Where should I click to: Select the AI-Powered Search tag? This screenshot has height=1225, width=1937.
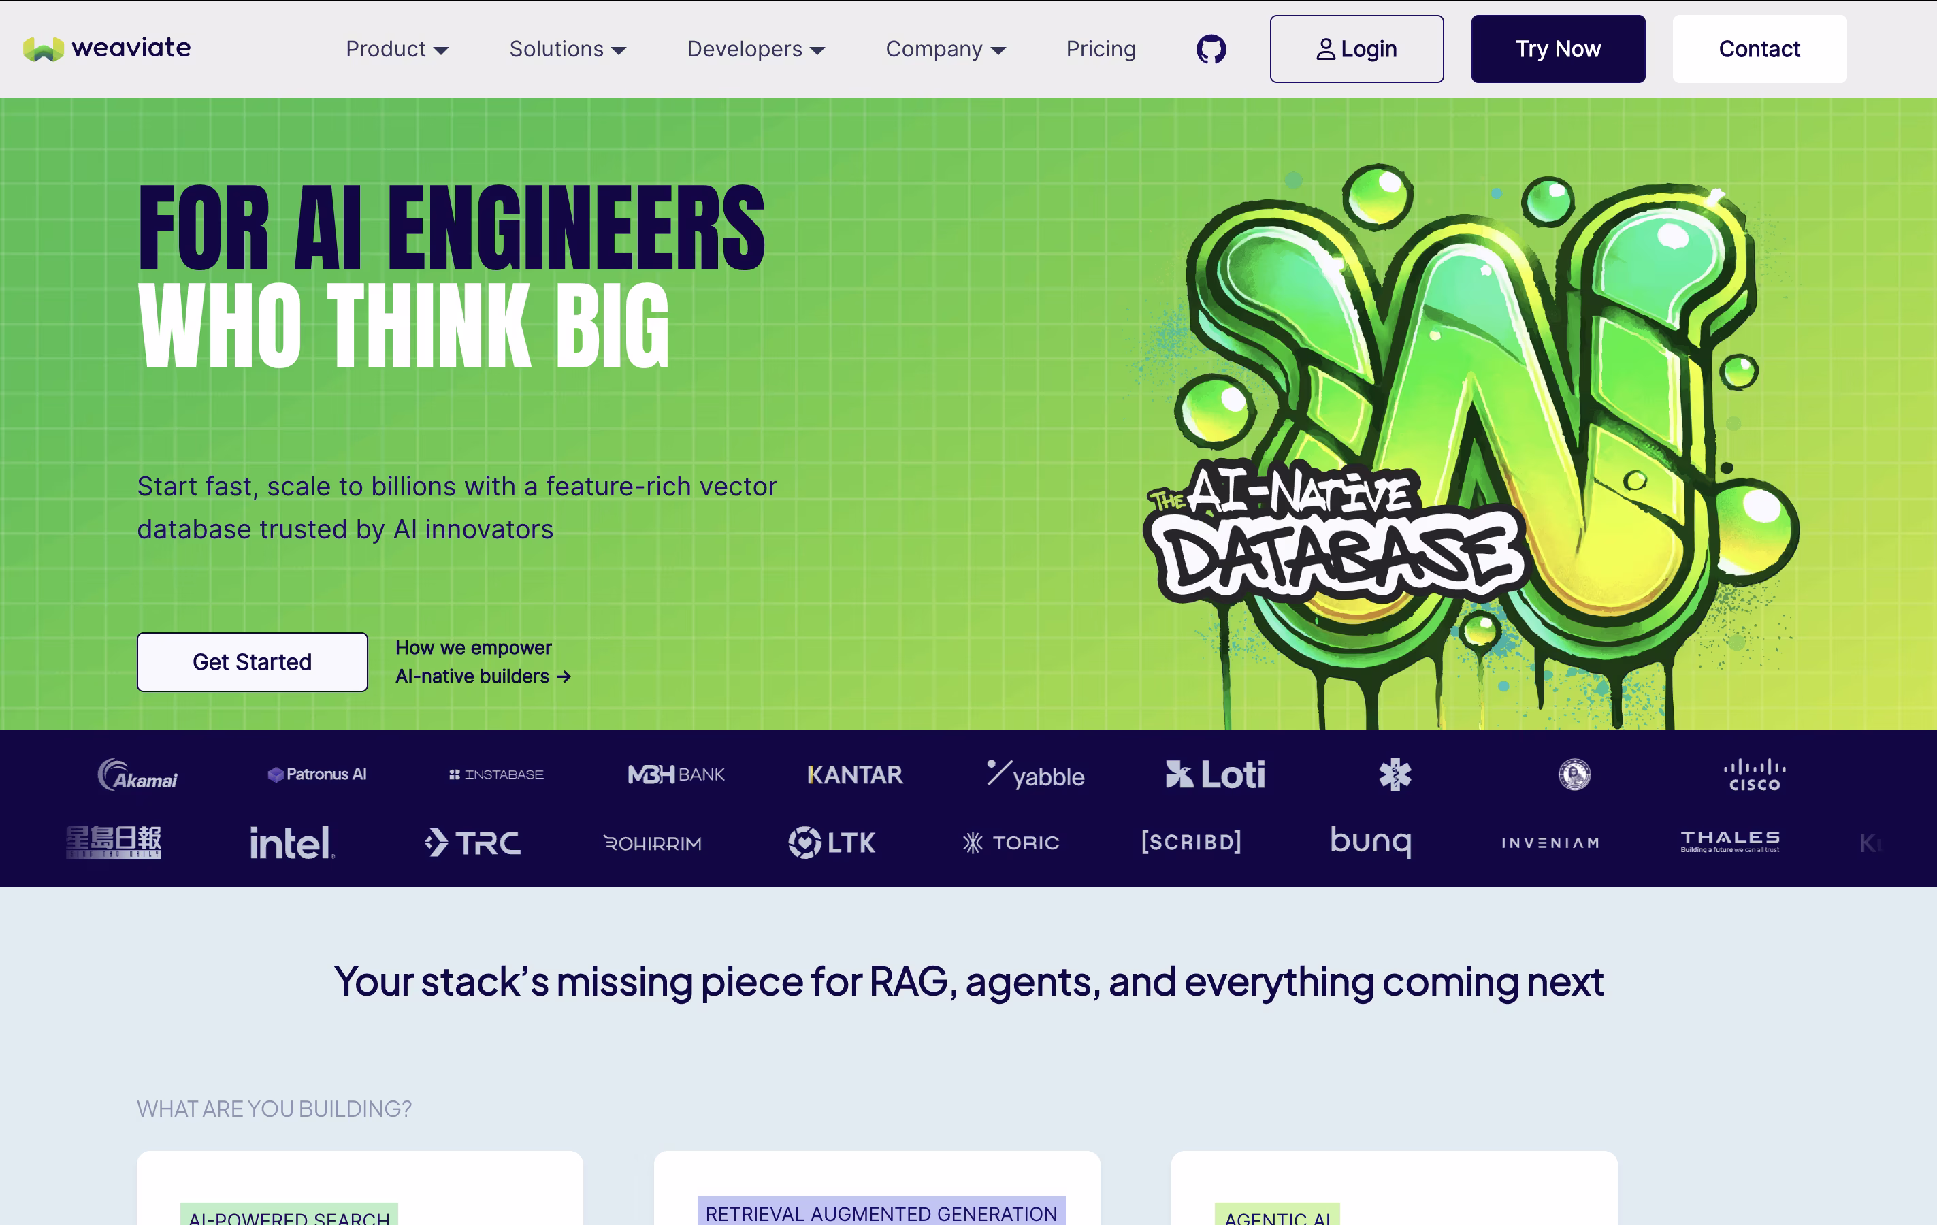click(289, 1213)
